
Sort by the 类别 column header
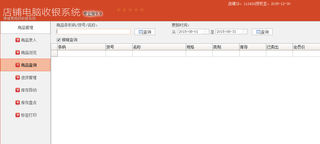[x=226, y=47]
